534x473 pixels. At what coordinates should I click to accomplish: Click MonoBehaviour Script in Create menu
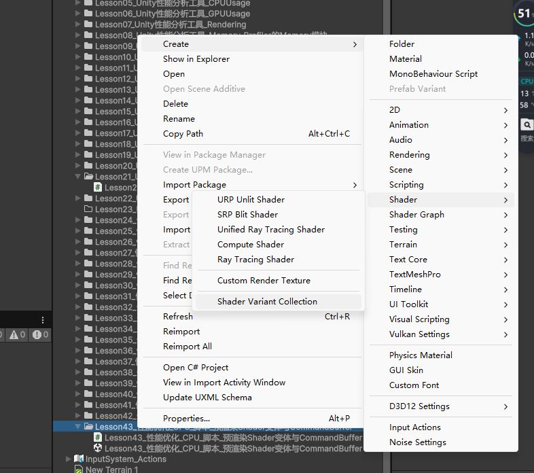coord(433,74)
